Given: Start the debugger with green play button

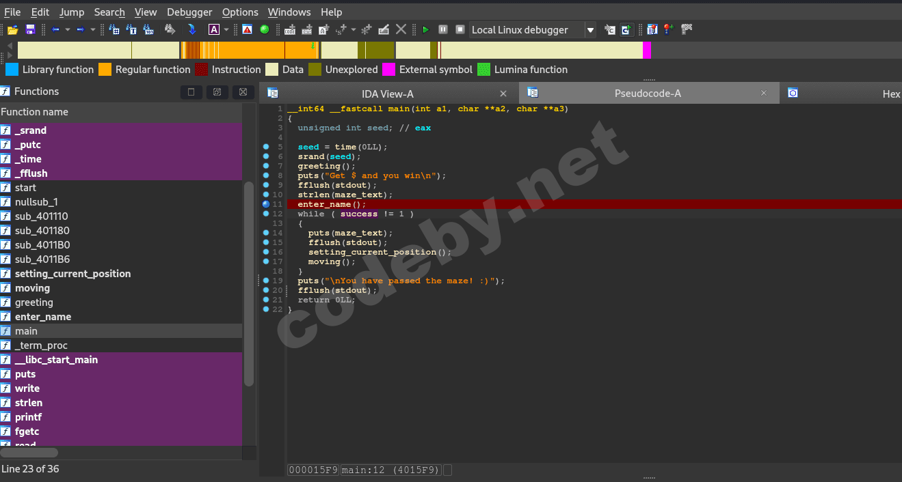Looking at the screenshot, I should (x=425, y=29).
